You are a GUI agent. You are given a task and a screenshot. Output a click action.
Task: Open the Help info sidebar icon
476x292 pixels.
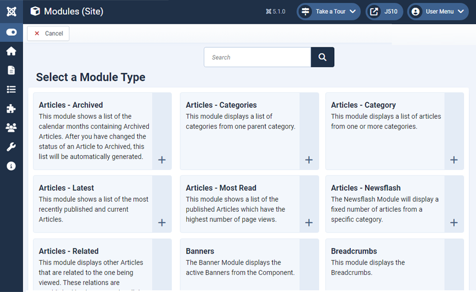(x=11, y=166)
